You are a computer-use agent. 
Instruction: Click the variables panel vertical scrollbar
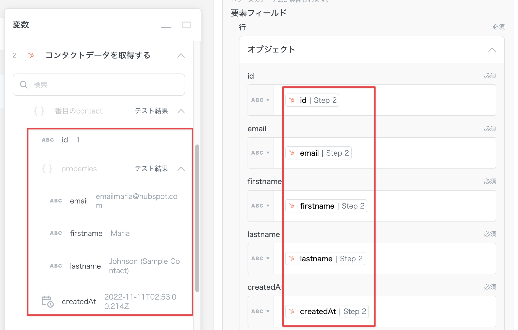(197, 218)
